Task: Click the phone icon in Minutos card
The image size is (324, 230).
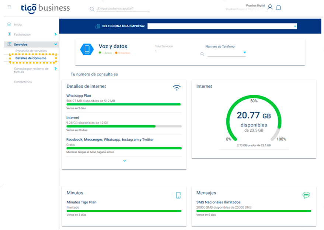Action: tap(178, 195)
